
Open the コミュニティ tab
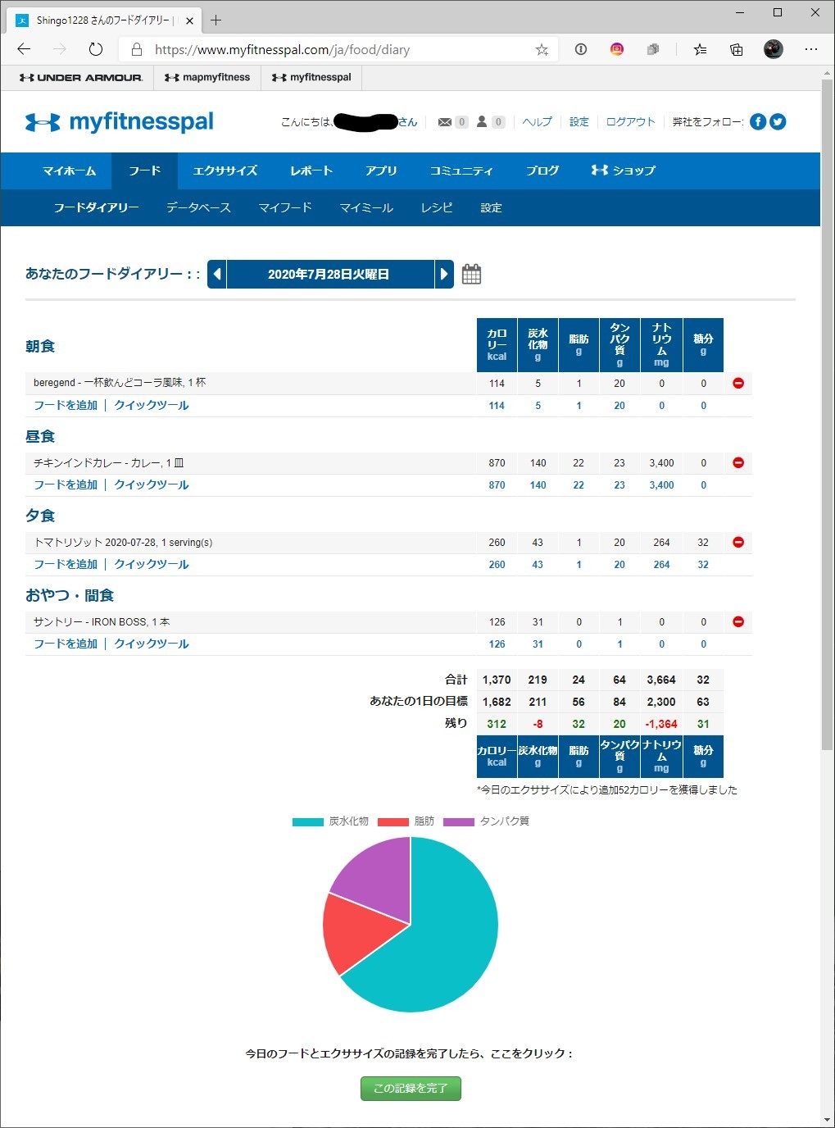coord(461,171)
